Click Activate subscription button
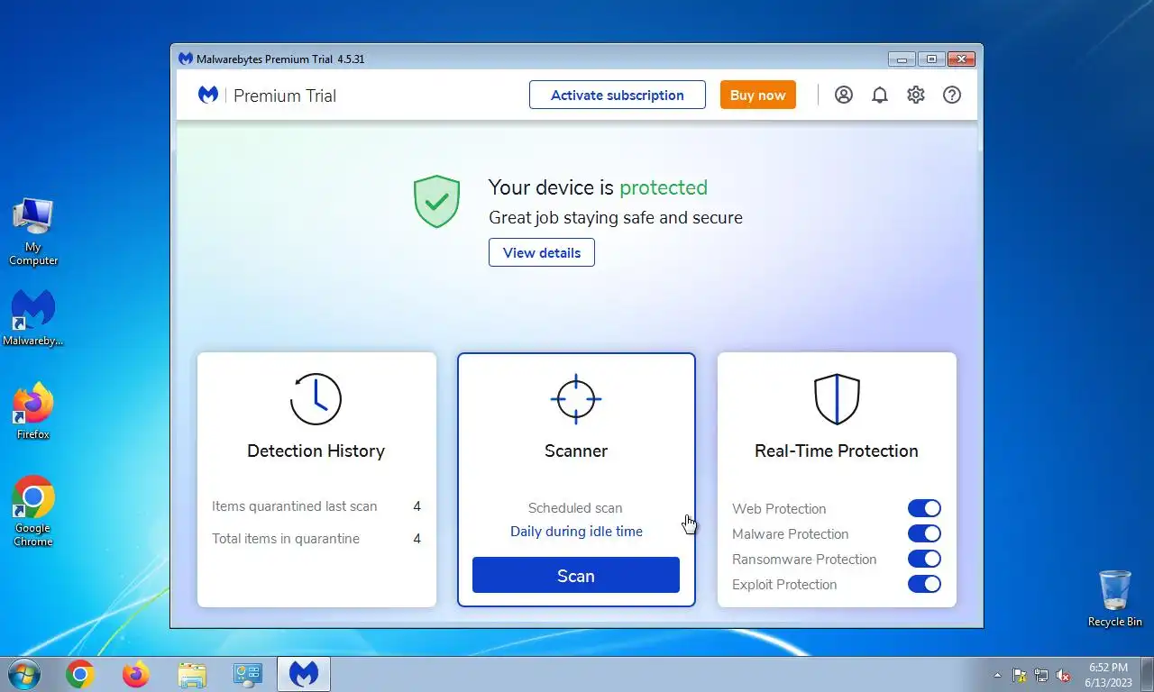Image resolution: width=1154 pixels, height=692 pixels. (618, 95)
